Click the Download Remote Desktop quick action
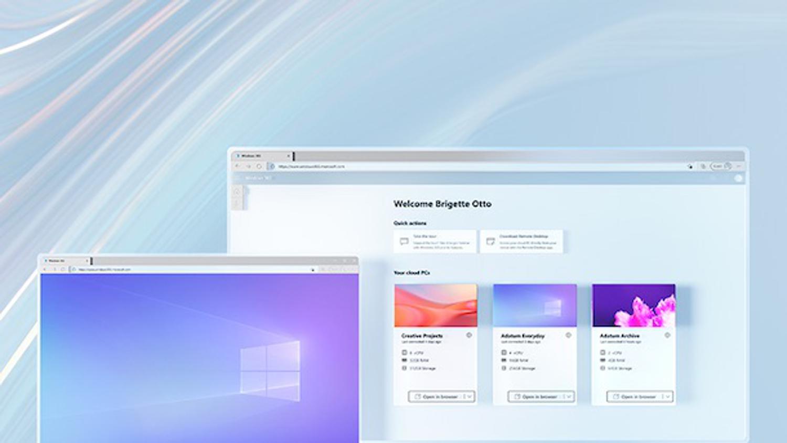 (x=521, y=241)
